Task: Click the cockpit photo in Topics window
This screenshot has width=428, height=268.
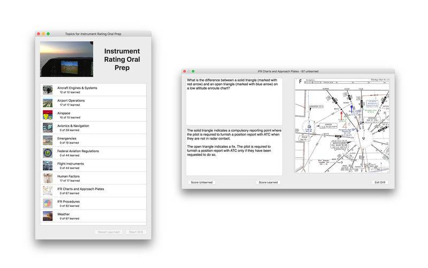Action: [66, 59]
